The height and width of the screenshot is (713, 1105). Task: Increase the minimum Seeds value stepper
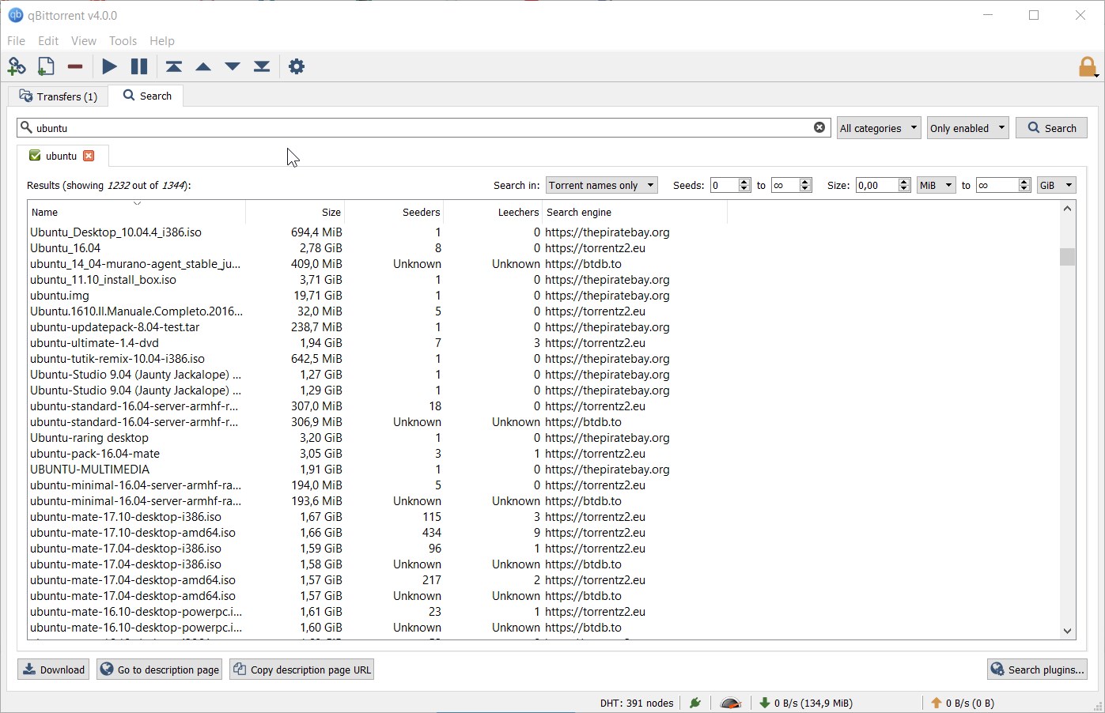pos(744,181)
